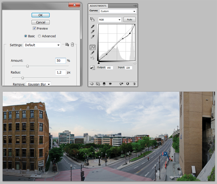Click the smooth curve values icon
217x184 pixels.
(x=92, y=58)
